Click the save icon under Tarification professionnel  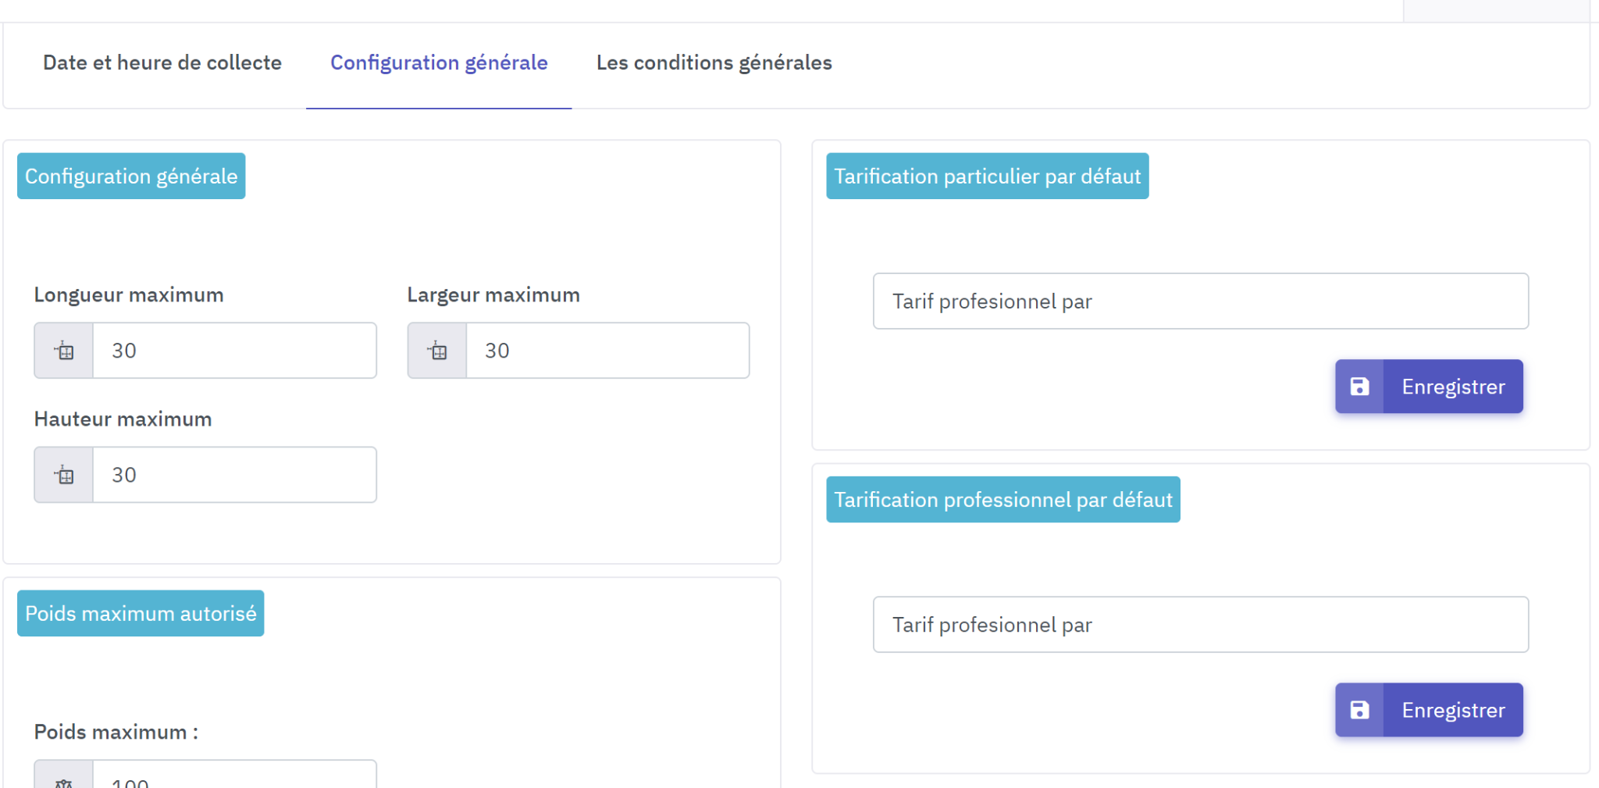[x=1359, y=710]
